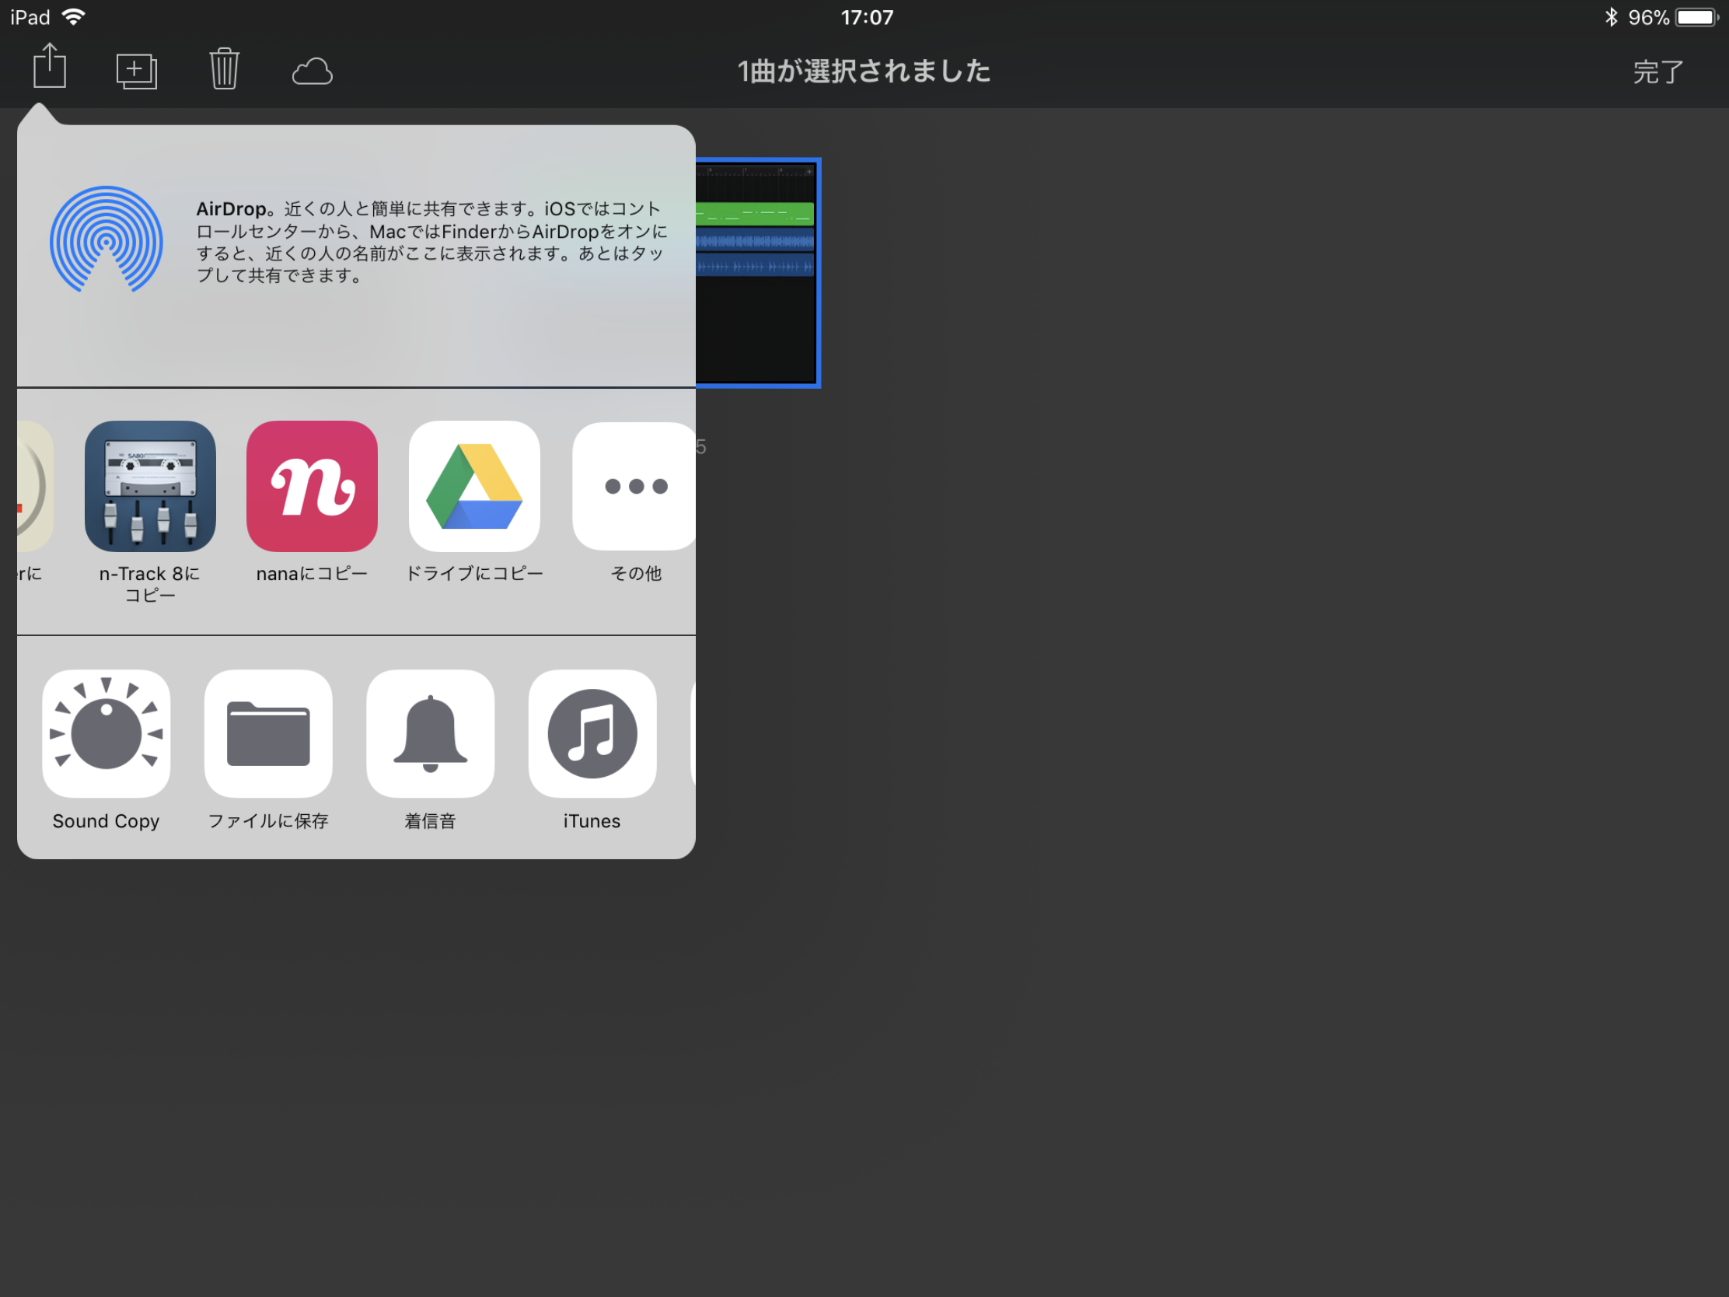Tap the Bluetooth status icon
Screen dimensions: 1729x1297
pyautogui.click(x=1611, y=17)
